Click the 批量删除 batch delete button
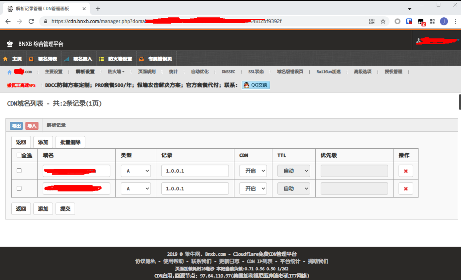This screenshot has width=461, height=280. [x=71, y=142]
